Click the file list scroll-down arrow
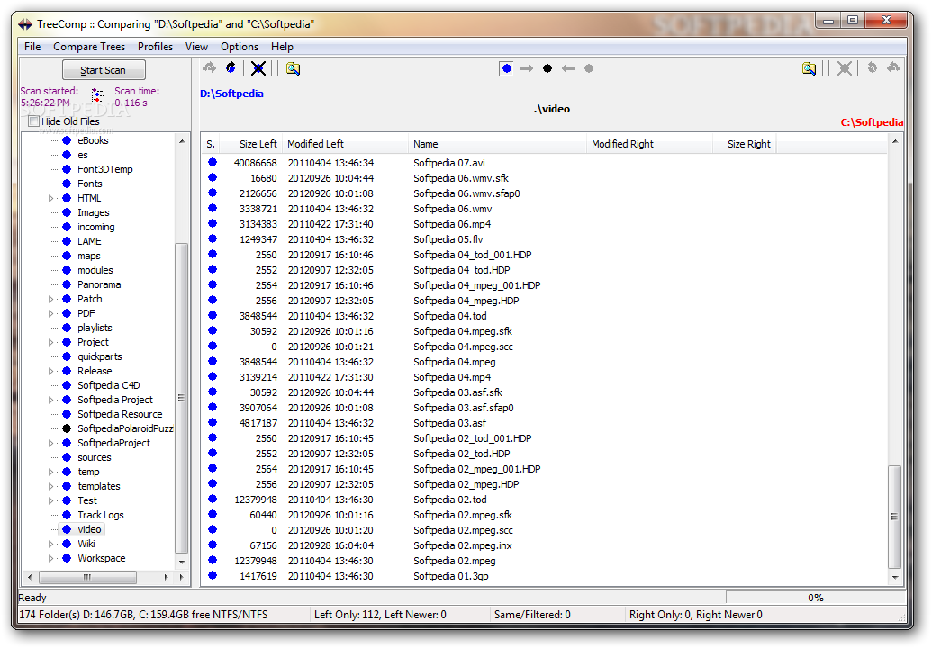Screen dimensions: 932x648 [x=894, y=577]
